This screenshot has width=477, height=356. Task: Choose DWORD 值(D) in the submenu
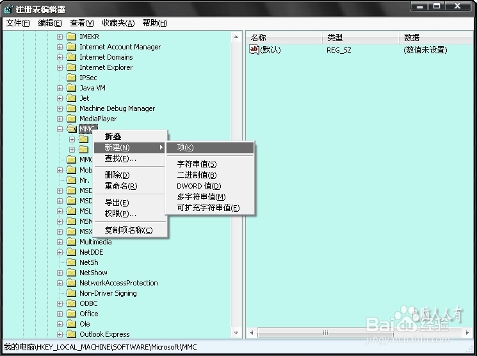click(x=210, y=186)
